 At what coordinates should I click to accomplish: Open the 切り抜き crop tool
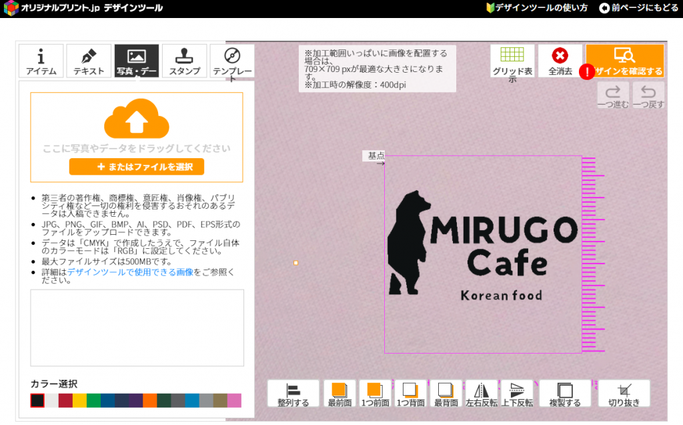click(624, 394)
